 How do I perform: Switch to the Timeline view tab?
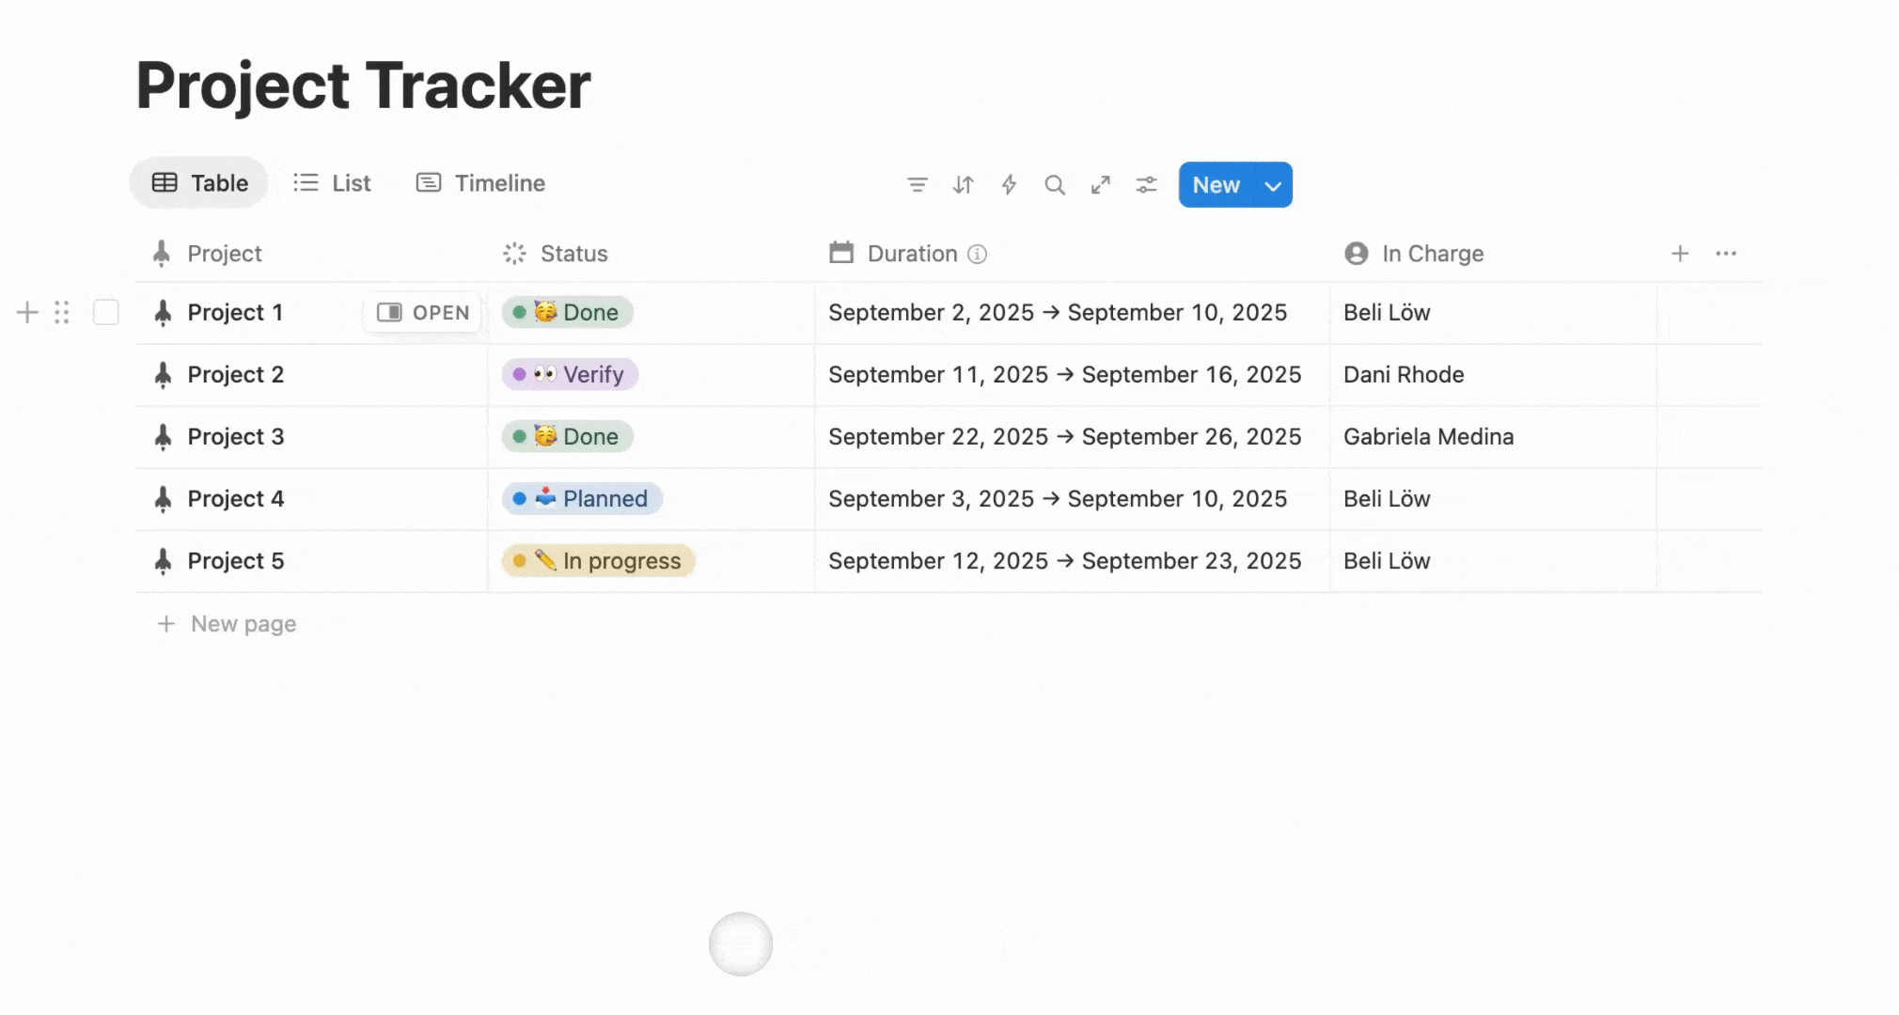(x=480, y=183)
